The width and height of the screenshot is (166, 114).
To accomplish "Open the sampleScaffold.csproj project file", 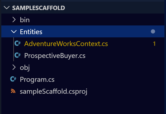I will pyautogui.click(x=53, y=91).
